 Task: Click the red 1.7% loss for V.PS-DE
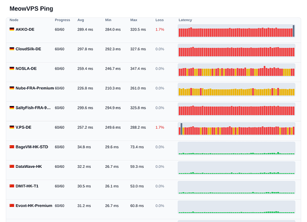pyautogui.click(x=160, y=127)
